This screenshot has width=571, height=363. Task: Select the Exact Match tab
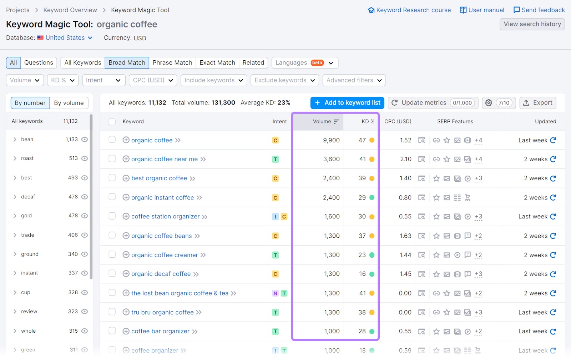(217, 63)
